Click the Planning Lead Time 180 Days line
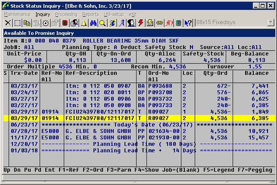The height and width of the screenshot is (185, 277). 140,144
